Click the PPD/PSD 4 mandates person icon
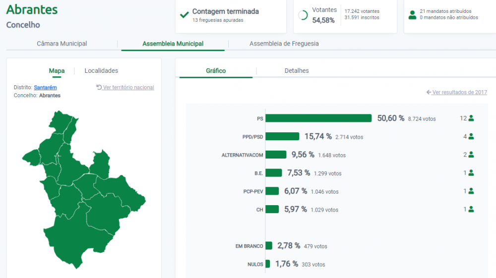 471,136
